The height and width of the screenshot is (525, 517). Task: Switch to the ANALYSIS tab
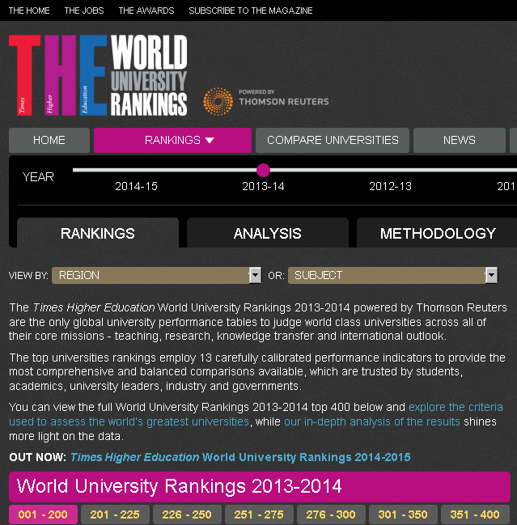[x=268, y=233]
